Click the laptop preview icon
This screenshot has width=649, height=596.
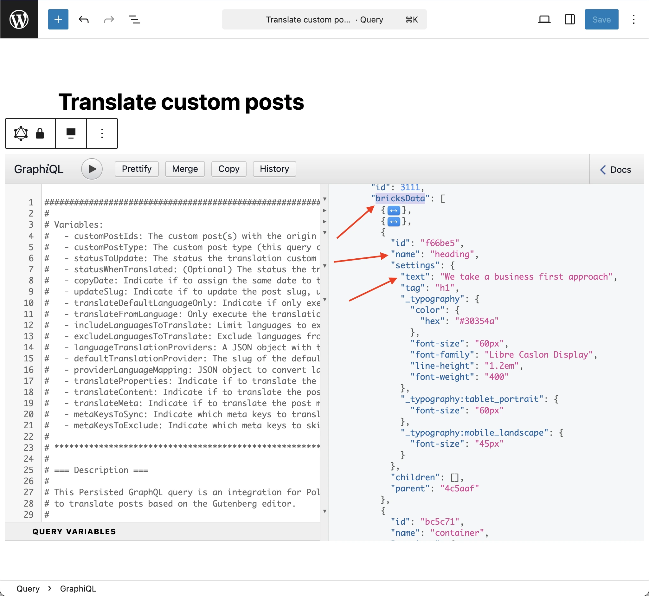point(544,19)
